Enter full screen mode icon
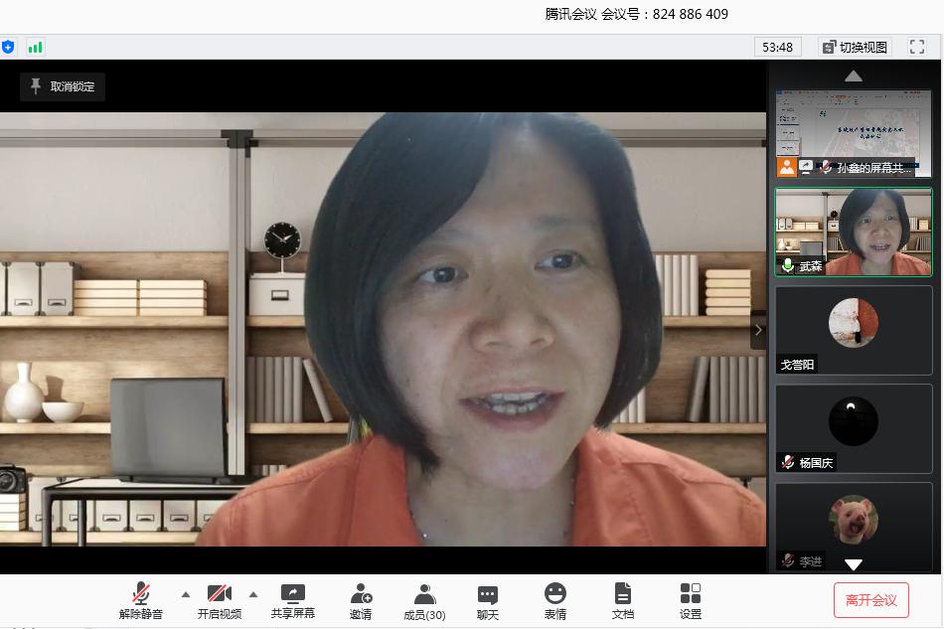The width and height of the screenshot is (944, 629). (x=917, y=47)
